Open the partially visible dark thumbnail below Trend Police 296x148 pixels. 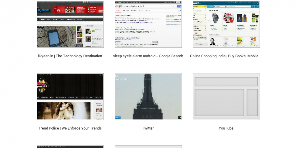click(x=70, y=147)
